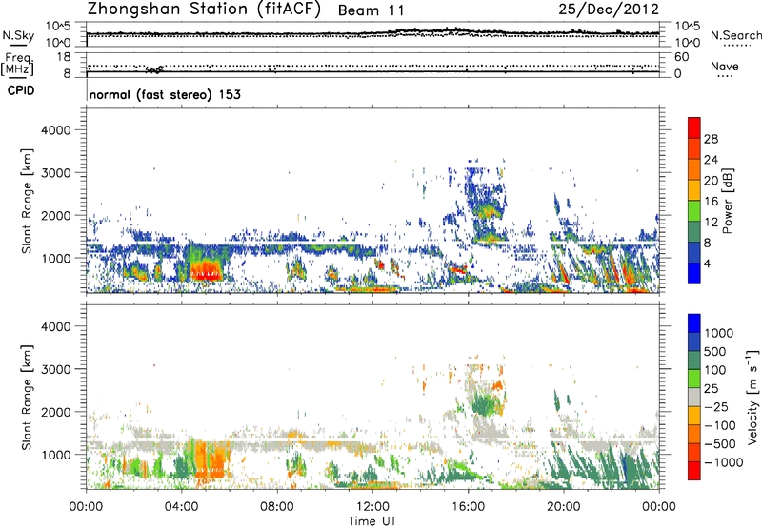
Task: Click the 'CPID' label
Action: click(21, 90)
